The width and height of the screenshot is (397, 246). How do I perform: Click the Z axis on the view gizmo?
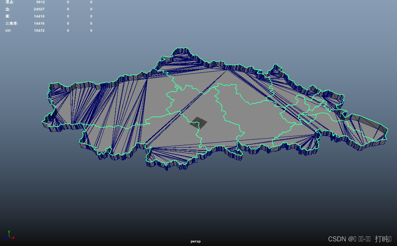(6, 239)
